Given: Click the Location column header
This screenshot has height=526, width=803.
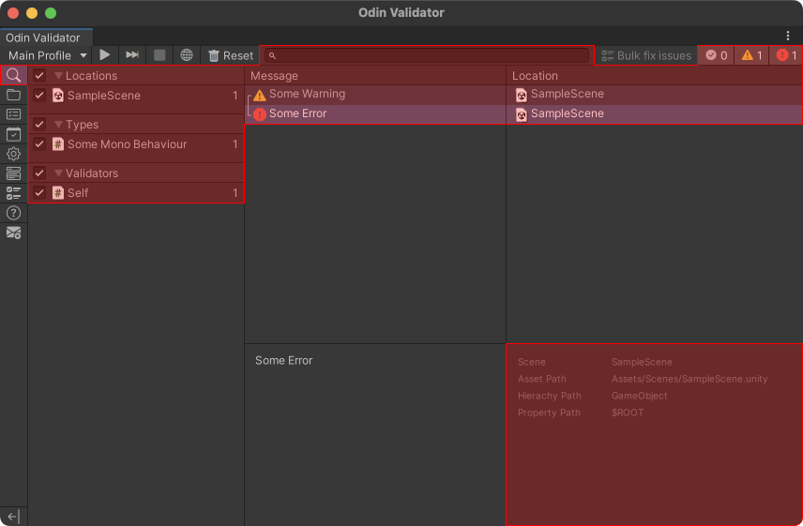Looking at the screenshot, I should [x=655, y=76].
